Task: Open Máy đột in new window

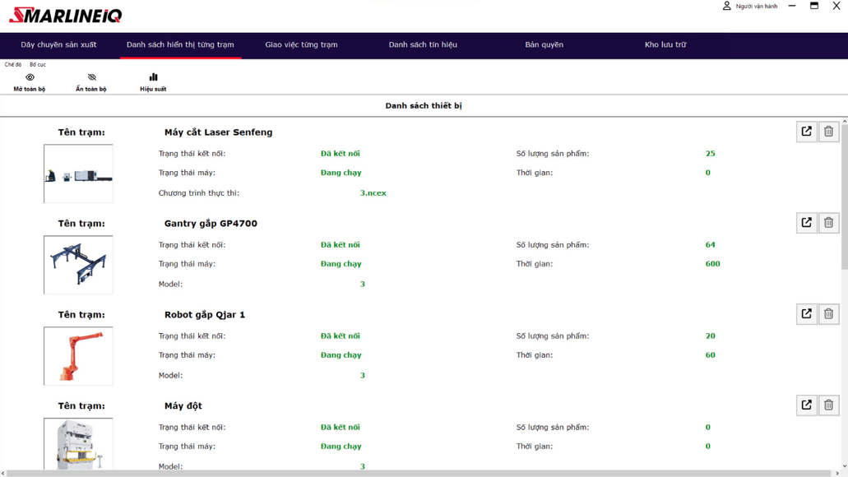Action: tap(806, 405)
